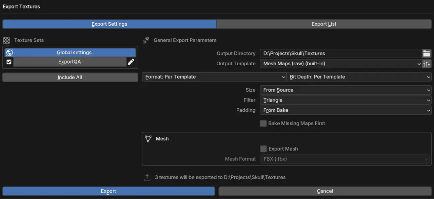
Task: Switch to the Export List tab
Action: point(324,24)
